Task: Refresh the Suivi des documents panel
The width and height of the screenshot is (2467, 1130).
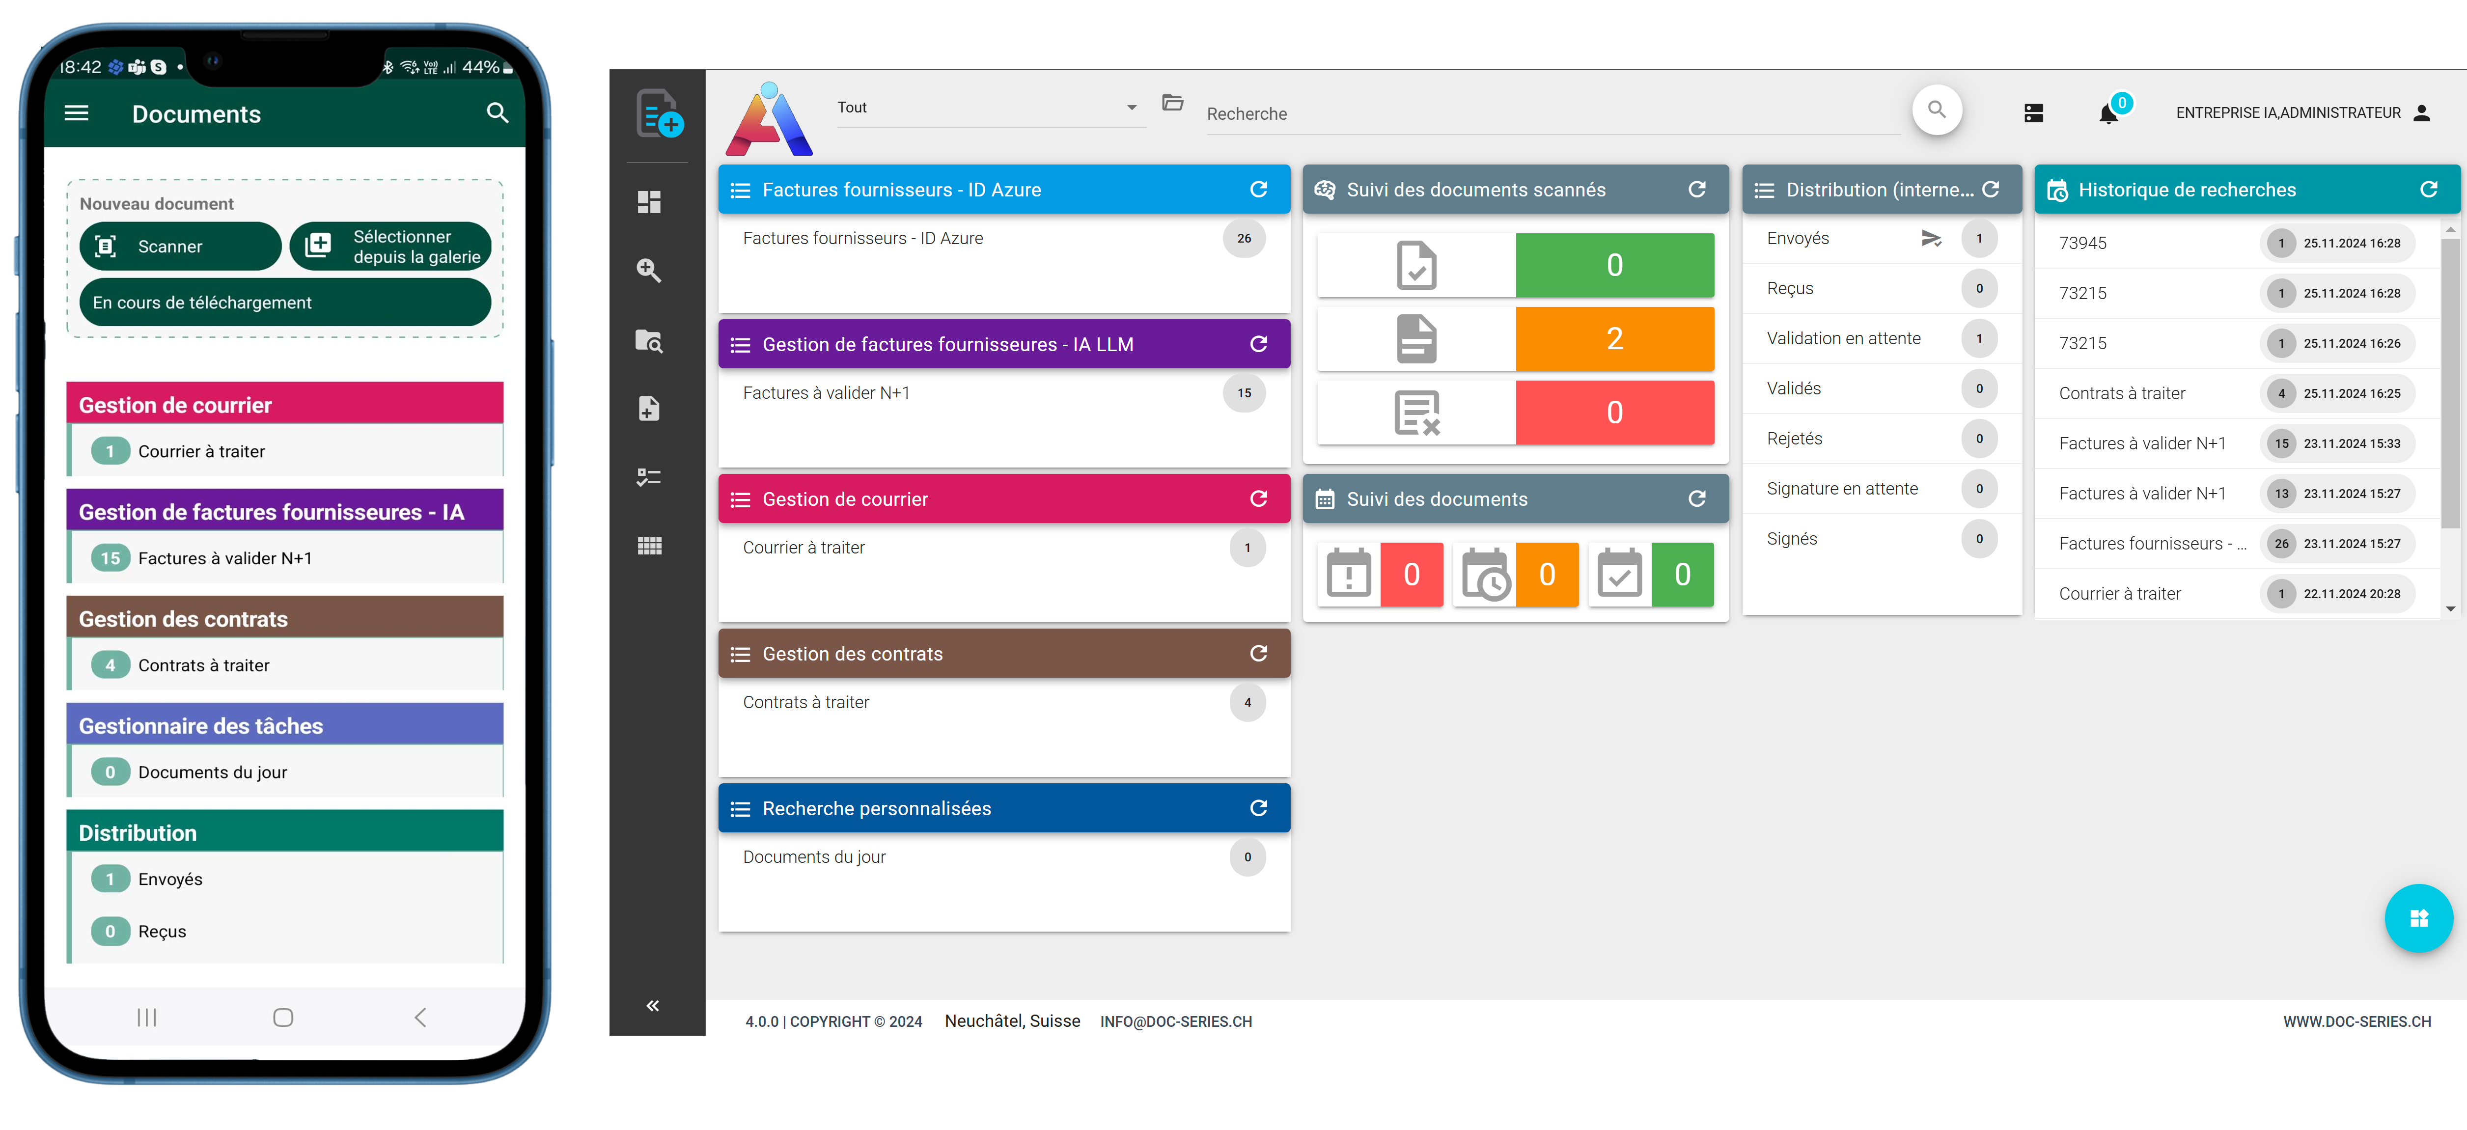Action: pos(1697,499)
